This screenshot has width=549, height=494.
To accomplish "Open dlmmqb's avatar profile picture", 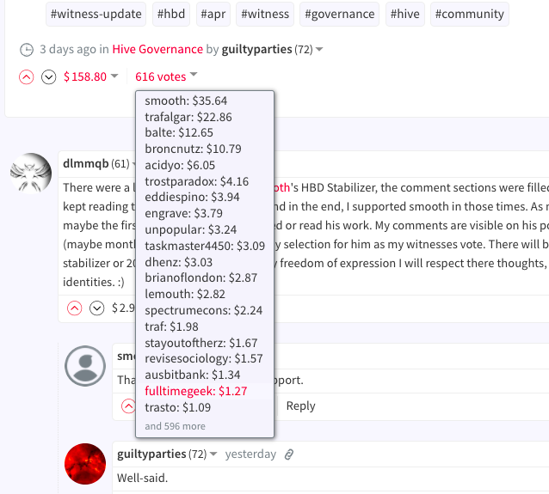I will click(x=31, y=174).
